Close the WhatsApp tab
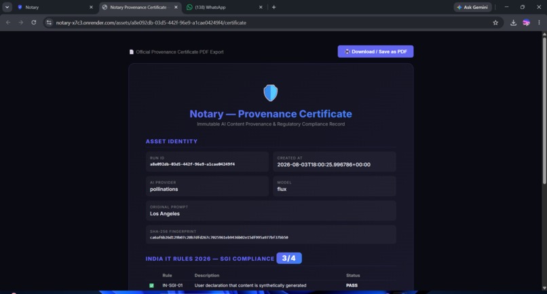The height and width of the screenshot is (294, 547). click(x=261, y=7)
